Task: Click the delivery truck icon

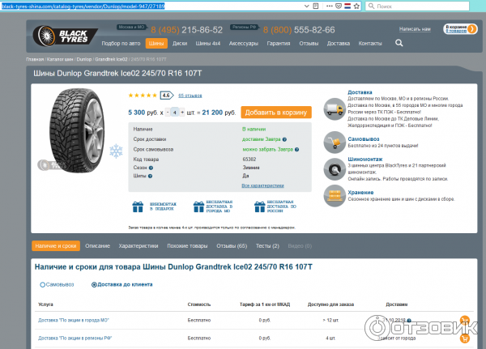Action: click(333, 107)
